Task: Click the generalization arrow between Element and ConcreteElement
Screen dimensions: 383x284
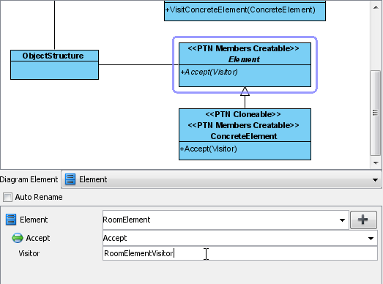Action: click(245, 97)
